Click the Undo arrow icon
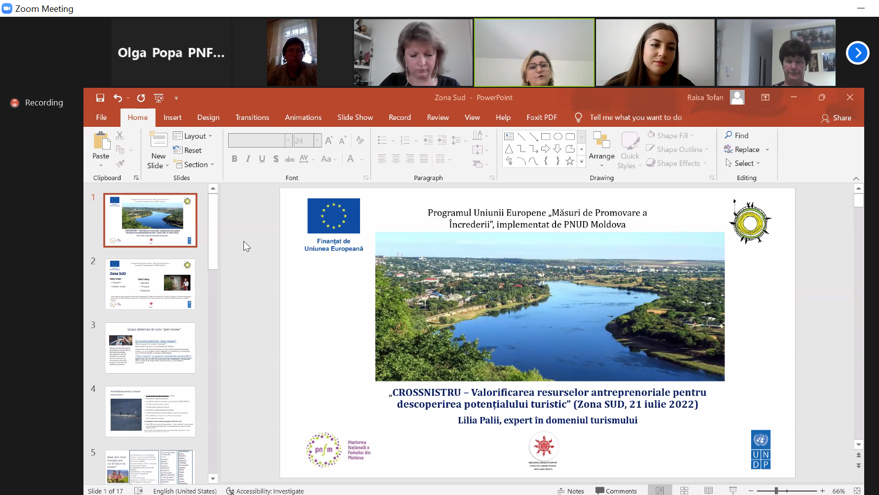This screenshot has height=495, width=879. point(118,98)
